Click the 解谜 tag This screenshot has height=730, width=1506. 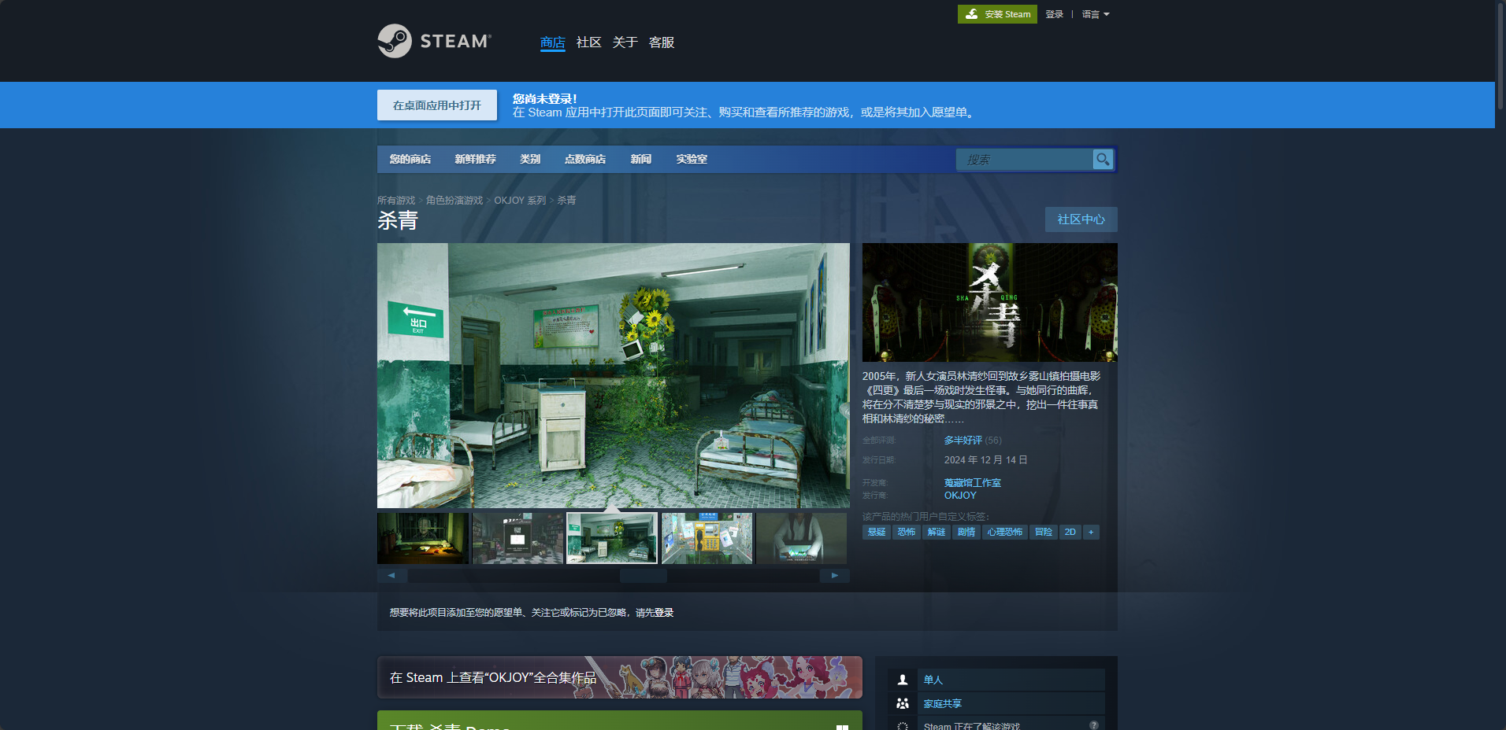pyautogui.click(x=937, y=532)
